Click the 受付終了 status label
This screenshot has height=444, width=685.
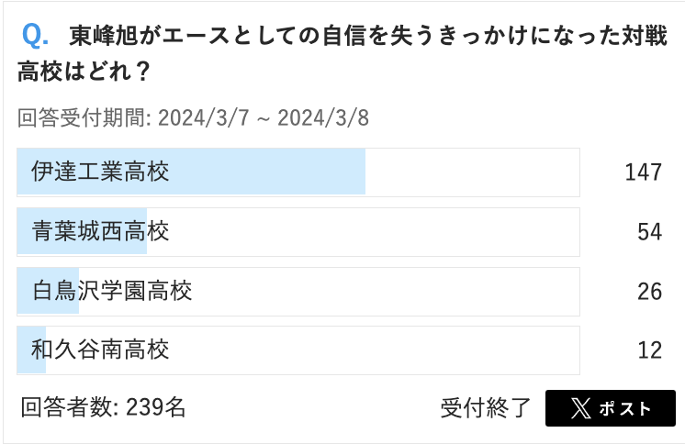coord(486,408)
